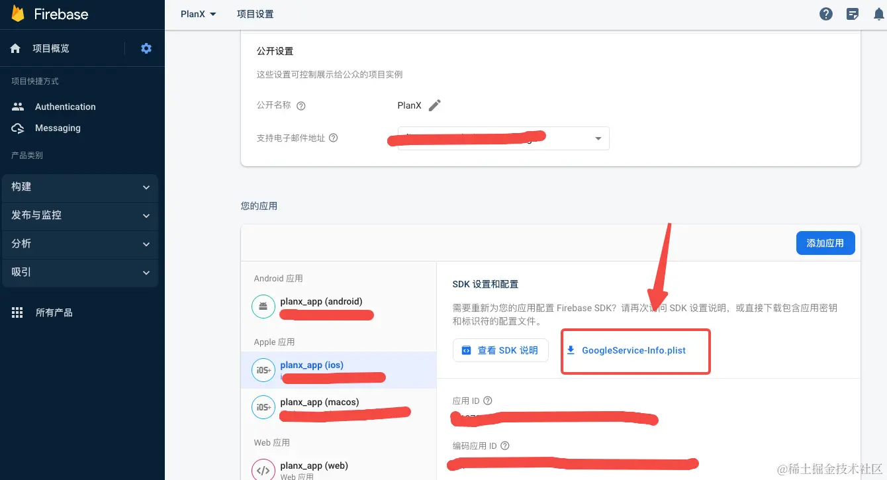Screen dimensions: 887x480
Task: Expand the 分析 section
Action: point(80,244)
